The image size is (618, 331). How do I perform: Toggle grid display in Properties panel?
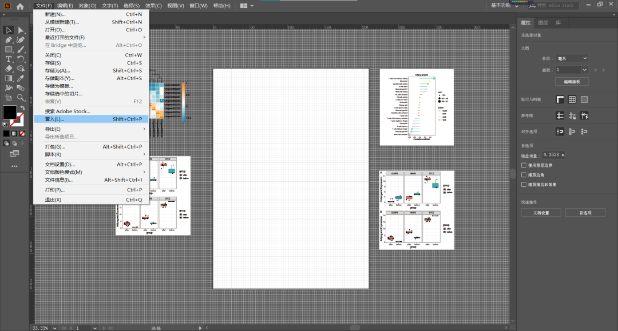(572, 99)
